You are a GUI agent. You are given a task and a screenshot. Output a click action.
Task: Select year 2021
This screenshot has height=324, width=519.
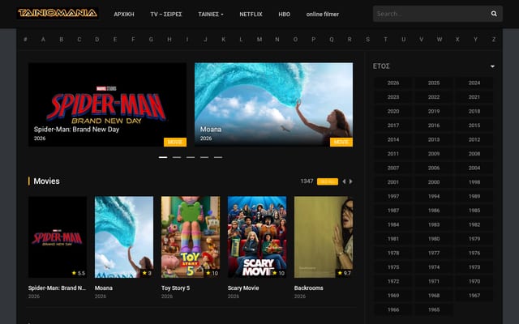[474, 97]
